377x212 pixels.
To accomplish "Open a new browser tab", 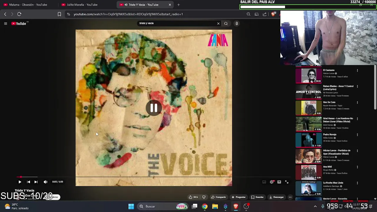I will coord(178,5).
